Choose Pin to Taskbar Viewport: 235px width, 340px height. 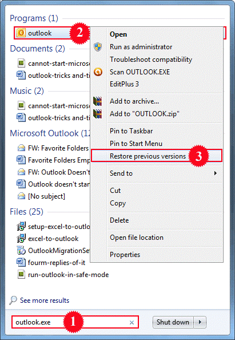click(x=132, y=131)
